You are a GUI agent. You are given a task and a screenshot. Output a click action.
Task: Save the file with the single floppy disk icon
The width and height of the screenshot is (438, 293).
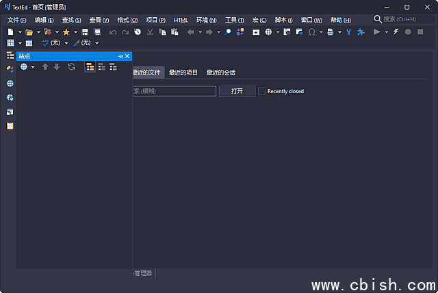click(x=85, y=32)
